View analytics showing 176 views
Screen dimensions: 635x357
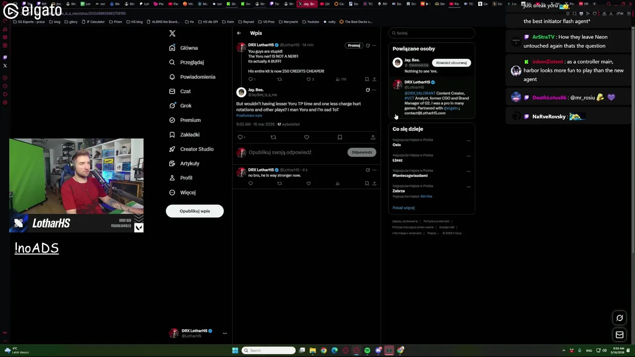coord(340,79)
